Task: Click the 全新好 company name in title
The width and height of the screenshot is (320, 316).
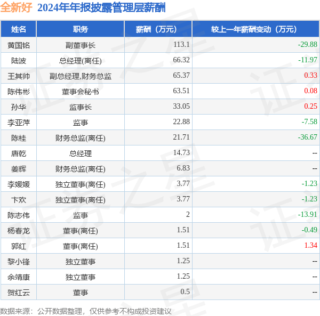Action: (16, 7)
